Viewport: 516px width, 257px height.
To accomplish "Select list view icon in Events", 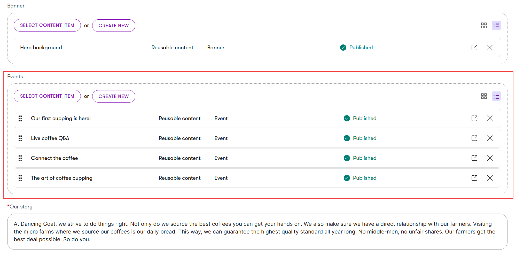I will pyautogui.click(x=496, y=96).
